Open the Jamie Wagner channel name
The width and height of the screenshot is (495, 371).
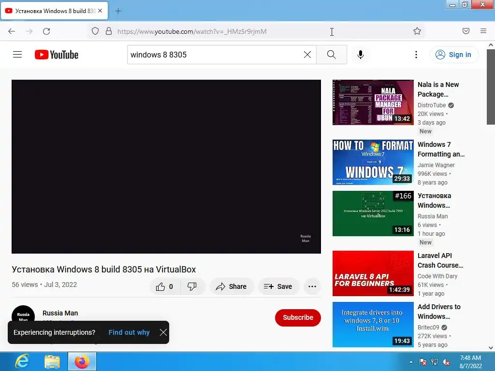point(436,165)
